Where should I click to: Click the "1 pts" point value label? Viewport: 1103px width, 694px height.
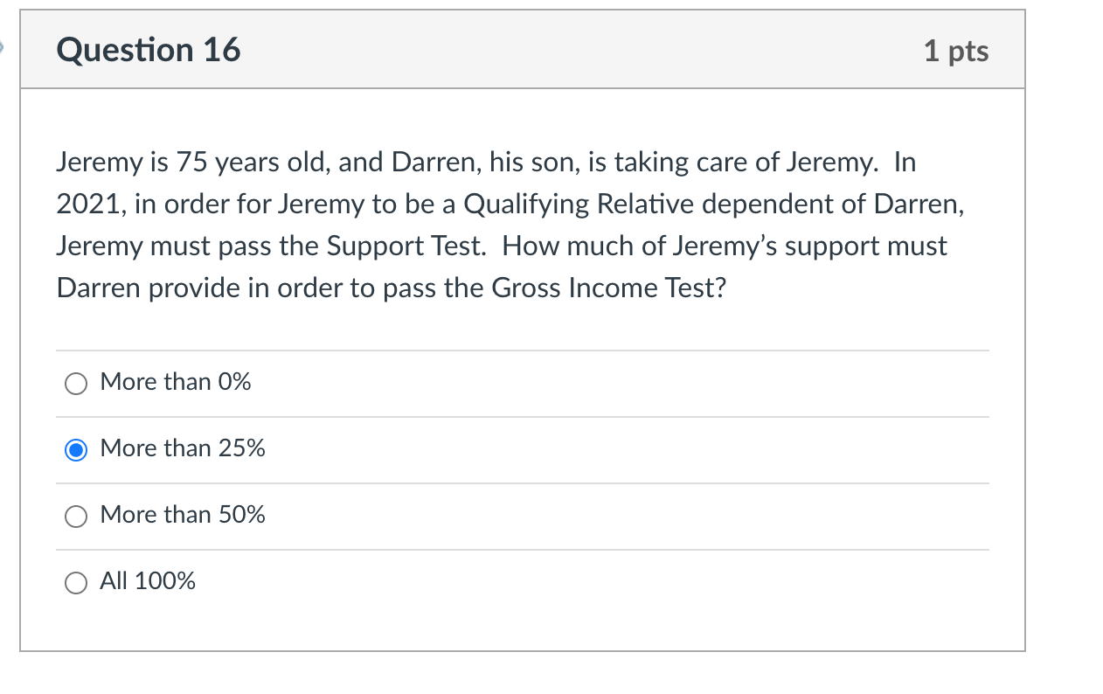pyautogui.click(x=956, y=51)
